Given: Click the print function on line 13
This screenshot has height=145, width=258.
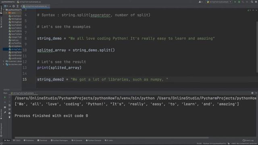Looking at the screenshot, I should 43,68.
